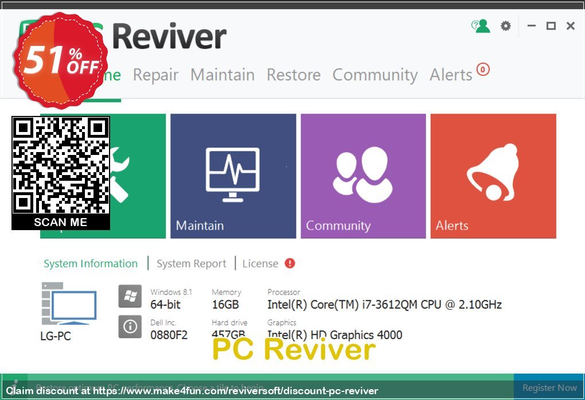
Task: Click the 0880F2 Dell model value
Action: coord(169,335)
